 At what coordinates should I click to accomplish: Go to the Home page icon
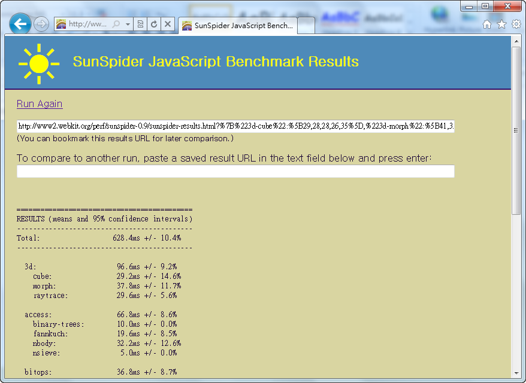(487, 24)
